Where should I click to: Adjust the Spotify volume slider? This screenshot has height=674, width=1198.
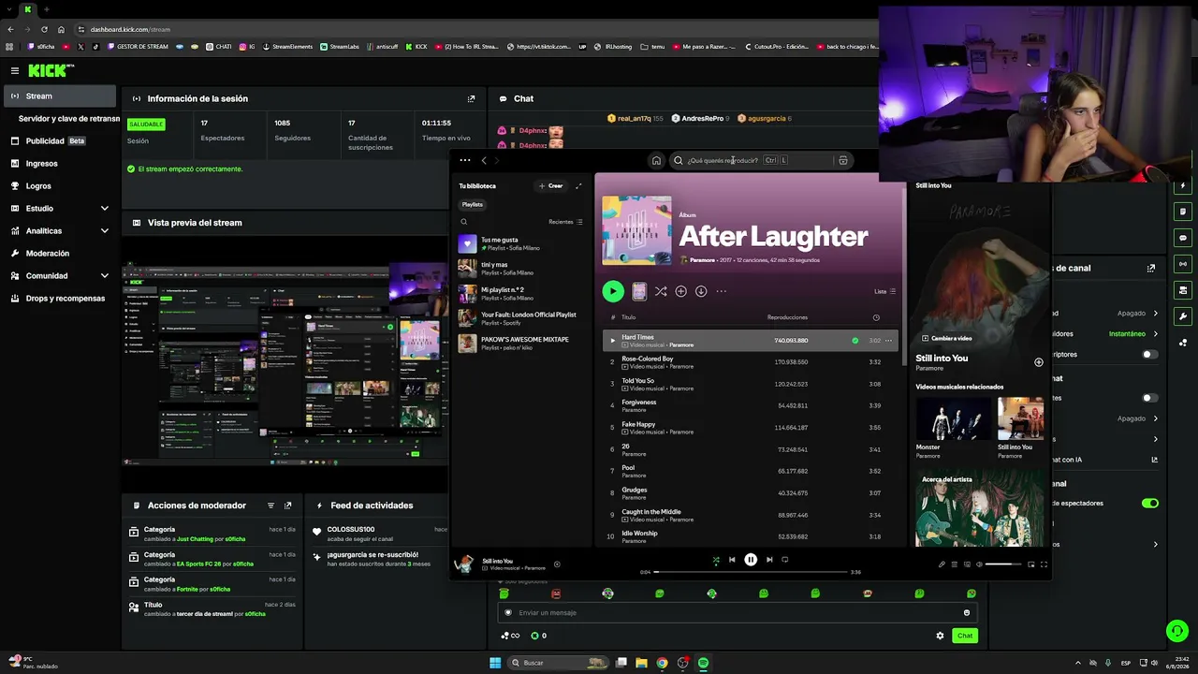1003,564
